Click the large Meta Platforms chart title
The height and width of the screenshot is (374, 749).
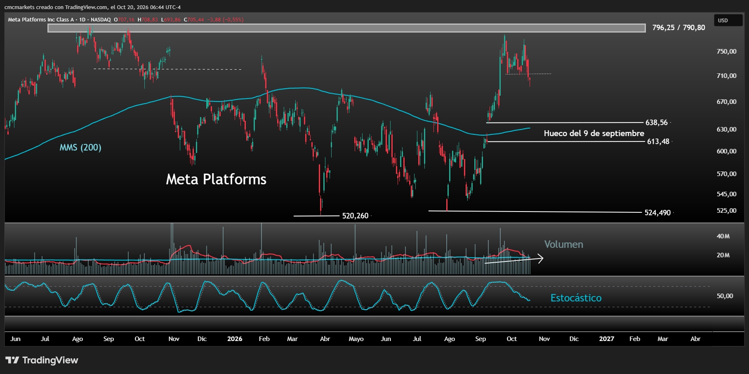coord(216,179)
